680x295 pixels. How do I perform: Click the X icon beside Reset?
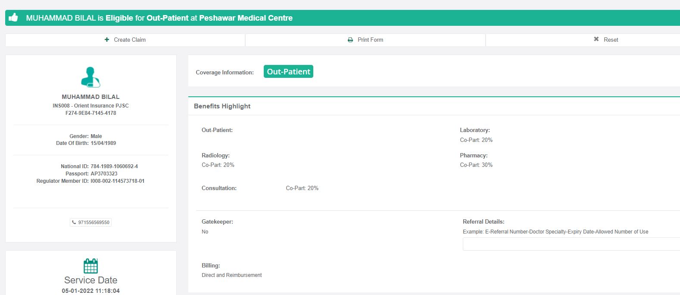point(596,39)
